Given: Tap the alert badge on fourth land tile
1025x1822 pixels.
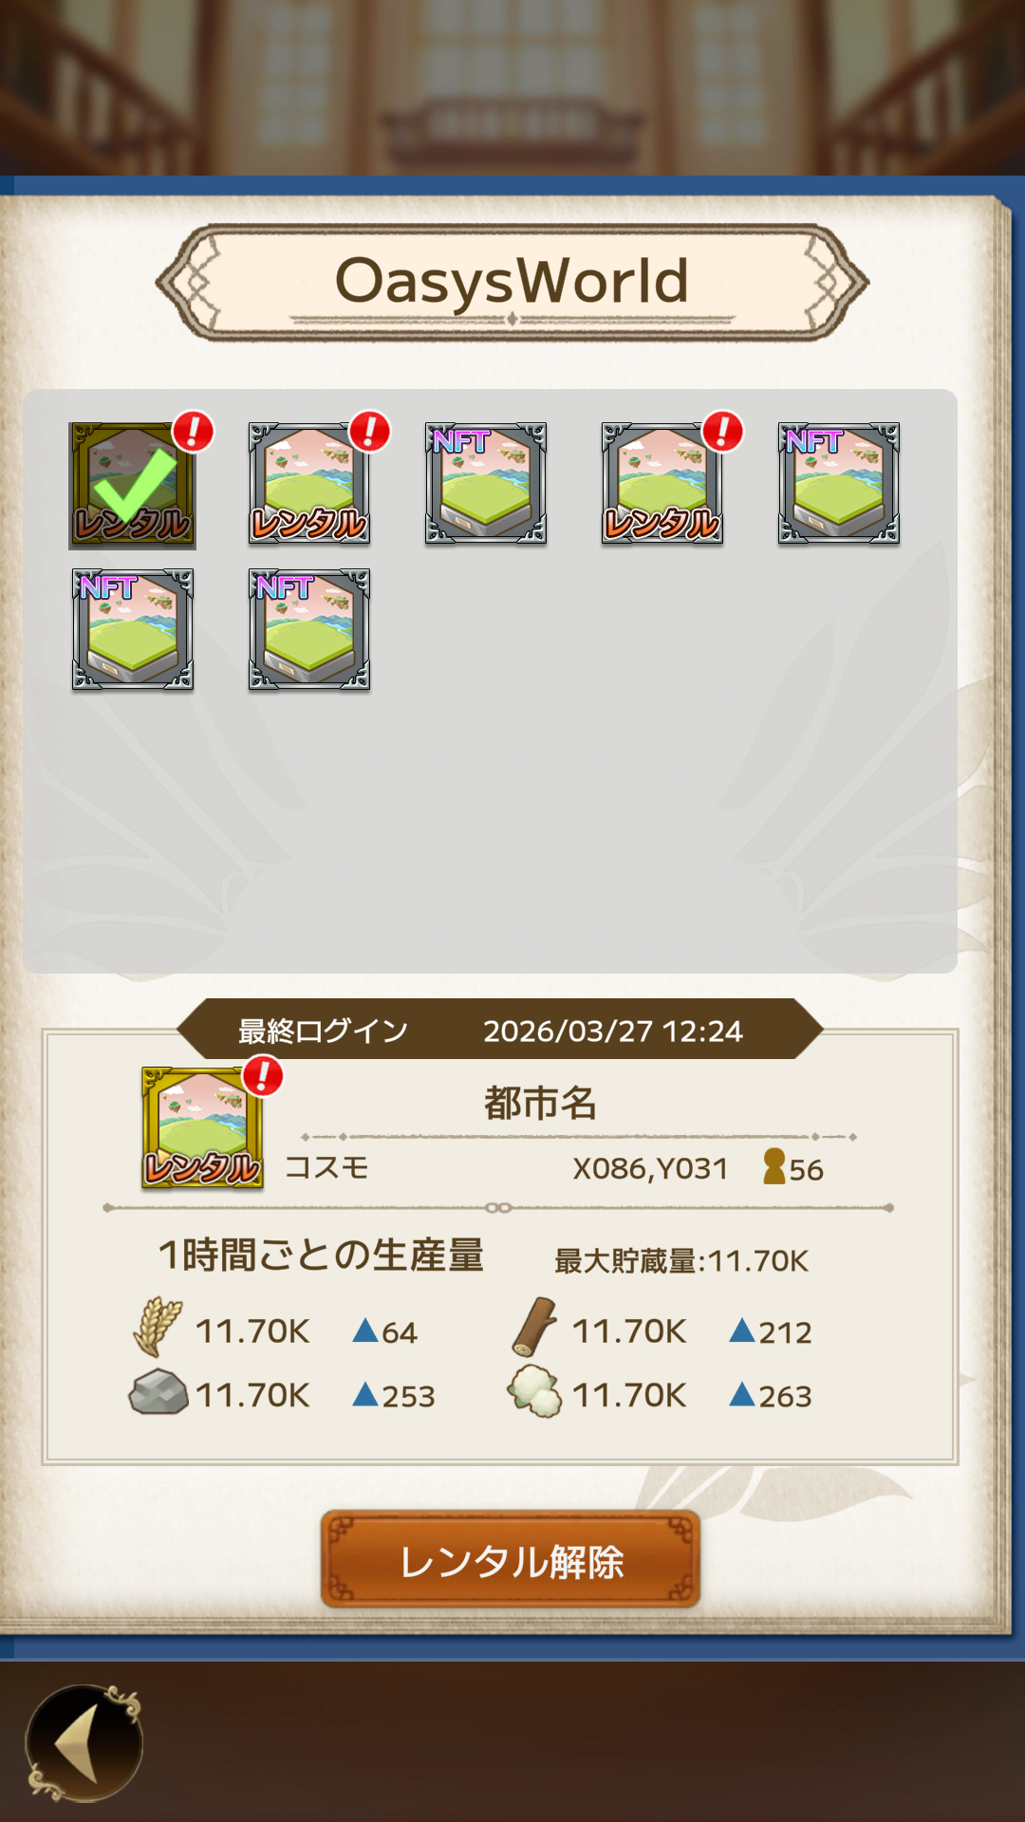Looking at the screenshot, I should pyautogui.click(x=722, y=432).
